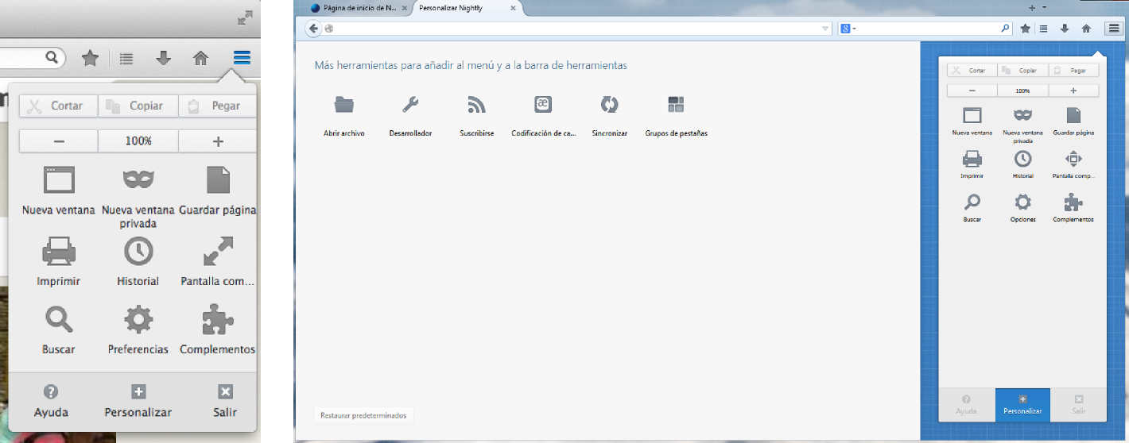Pick the Codificación de caracteres icon

point(543,105)
